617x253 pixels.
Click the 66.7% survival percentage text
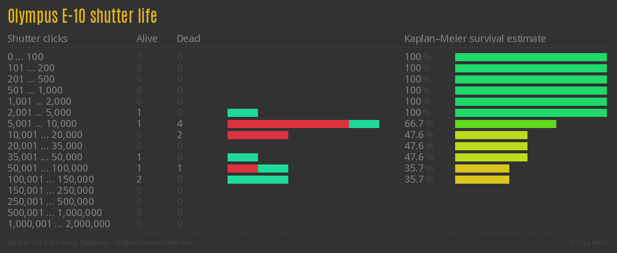click(418, 124)
